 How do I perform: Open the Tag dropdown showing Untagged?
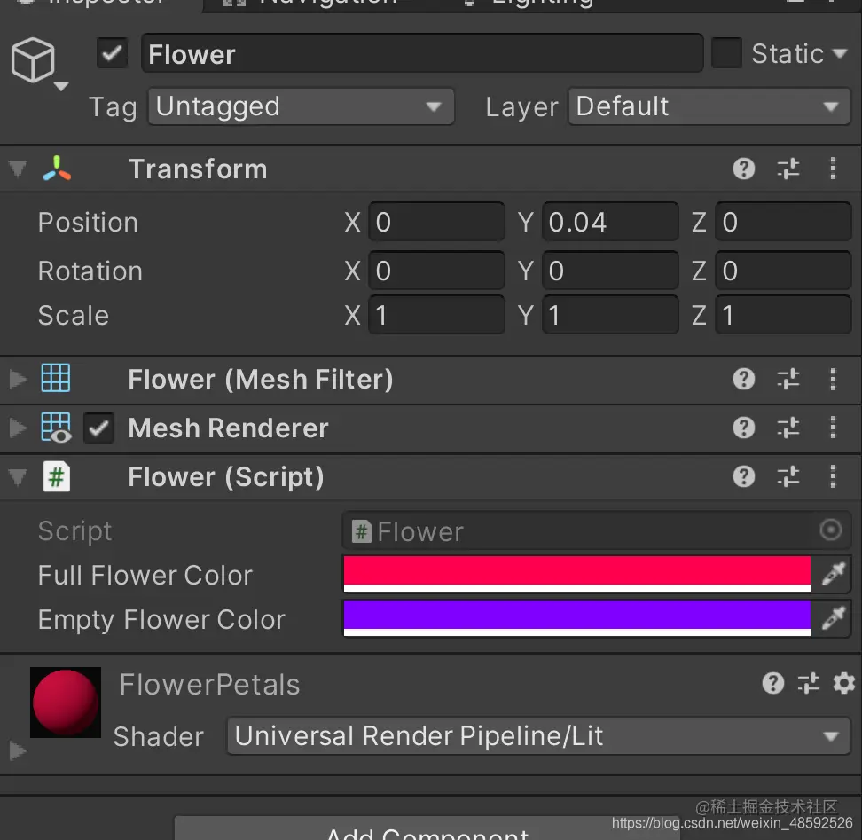pyautogui.click(x=302, y=106)
